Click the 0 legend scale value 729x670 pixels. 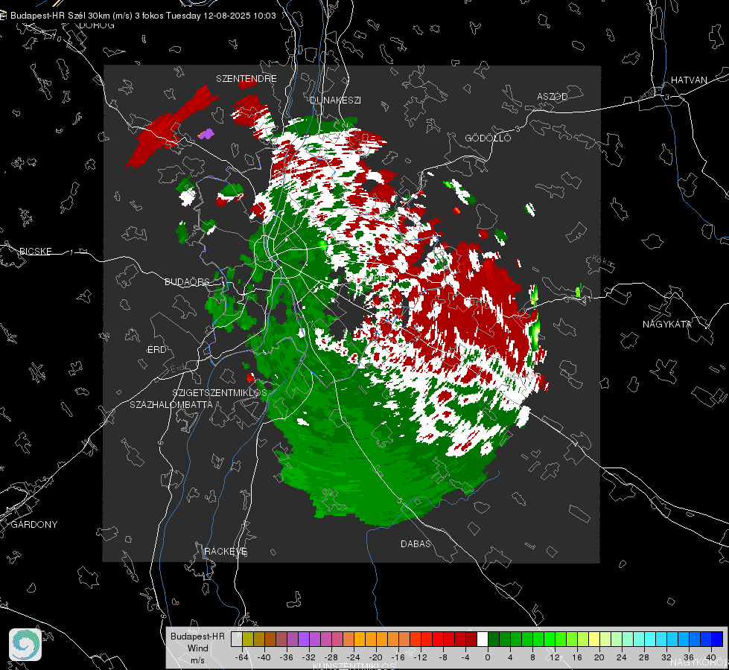tap(488, 657)
